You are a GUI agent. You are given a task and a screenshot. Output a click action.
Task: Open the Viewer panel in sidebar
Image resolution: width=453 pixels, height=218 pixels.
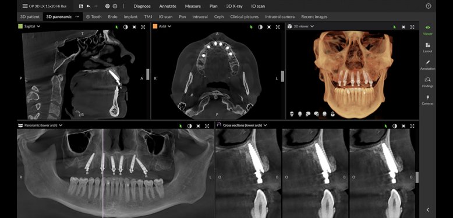[x=427, y=30]
